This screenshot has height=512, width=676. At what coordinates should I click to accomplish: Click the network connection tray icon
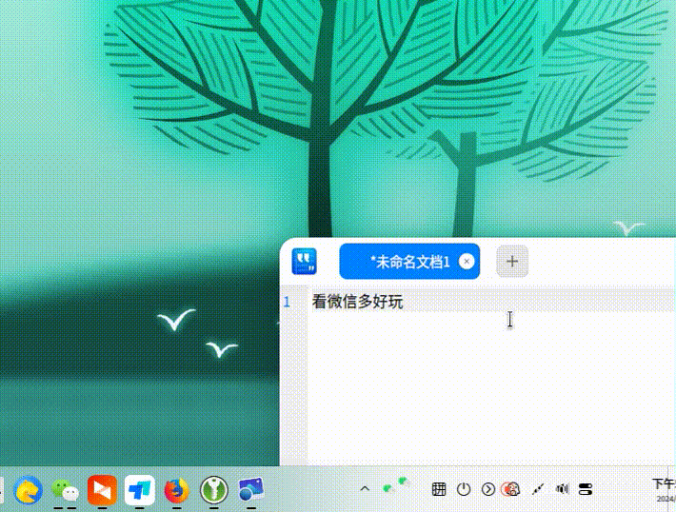tap(538, 489)
